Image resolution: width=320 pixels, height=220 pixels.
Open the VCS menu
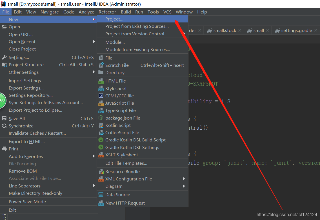167,12
